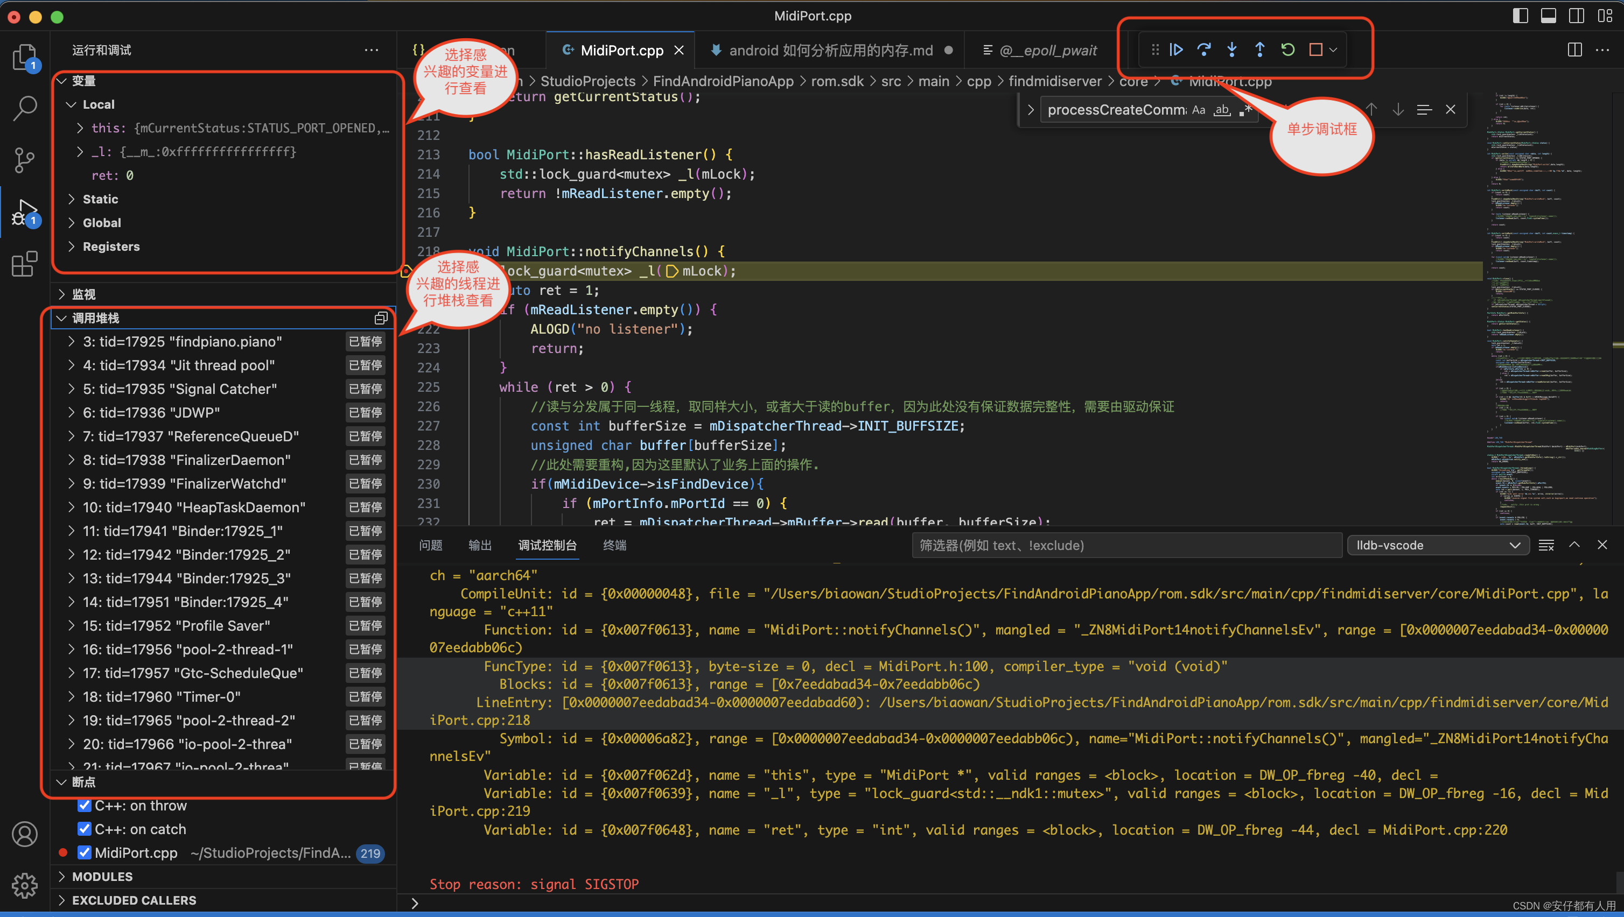Split the editor to the right
1624x917 pixels.
point(1574,50)
